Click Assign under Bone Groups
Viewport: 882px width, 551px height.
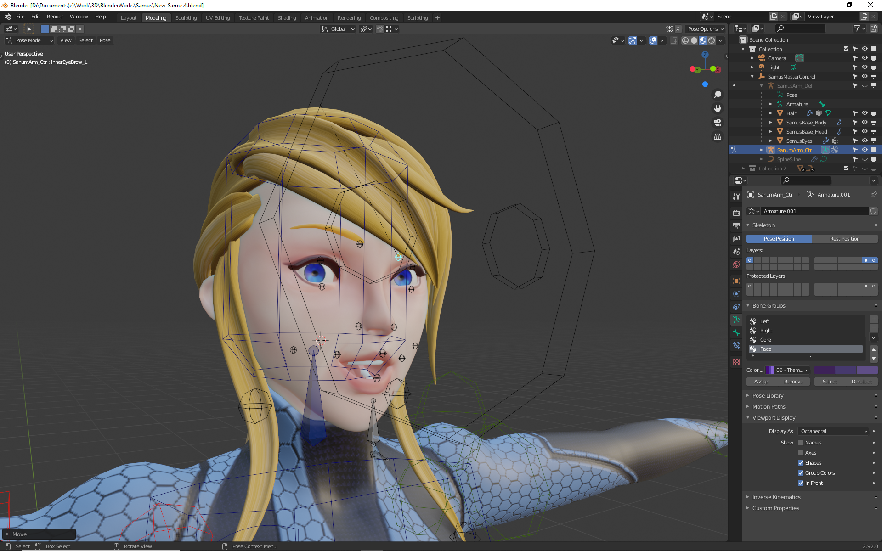click(x=762, y=381)
